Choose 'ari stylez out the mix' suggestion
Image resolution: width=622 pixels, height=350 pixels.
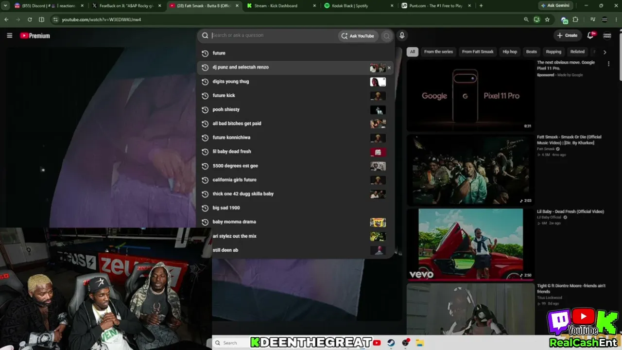(295, 236)
